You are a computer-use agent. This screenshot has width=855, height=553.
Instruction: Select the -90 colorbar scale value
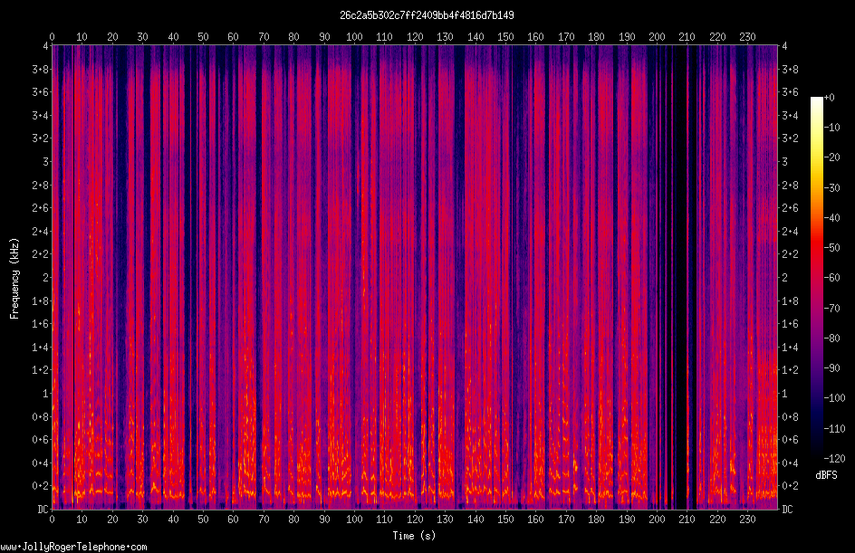click(x=831, y=368)
